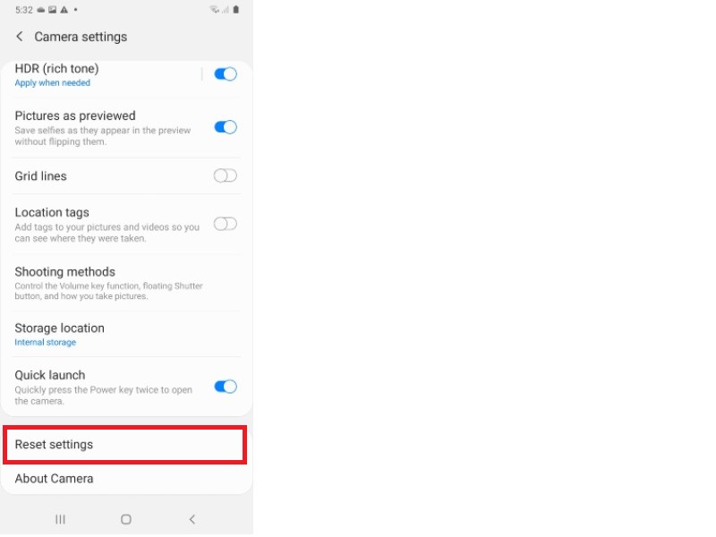Tap the back arrow beside Camera settings
Screen dimensions: 716x537
pos(19,37)
